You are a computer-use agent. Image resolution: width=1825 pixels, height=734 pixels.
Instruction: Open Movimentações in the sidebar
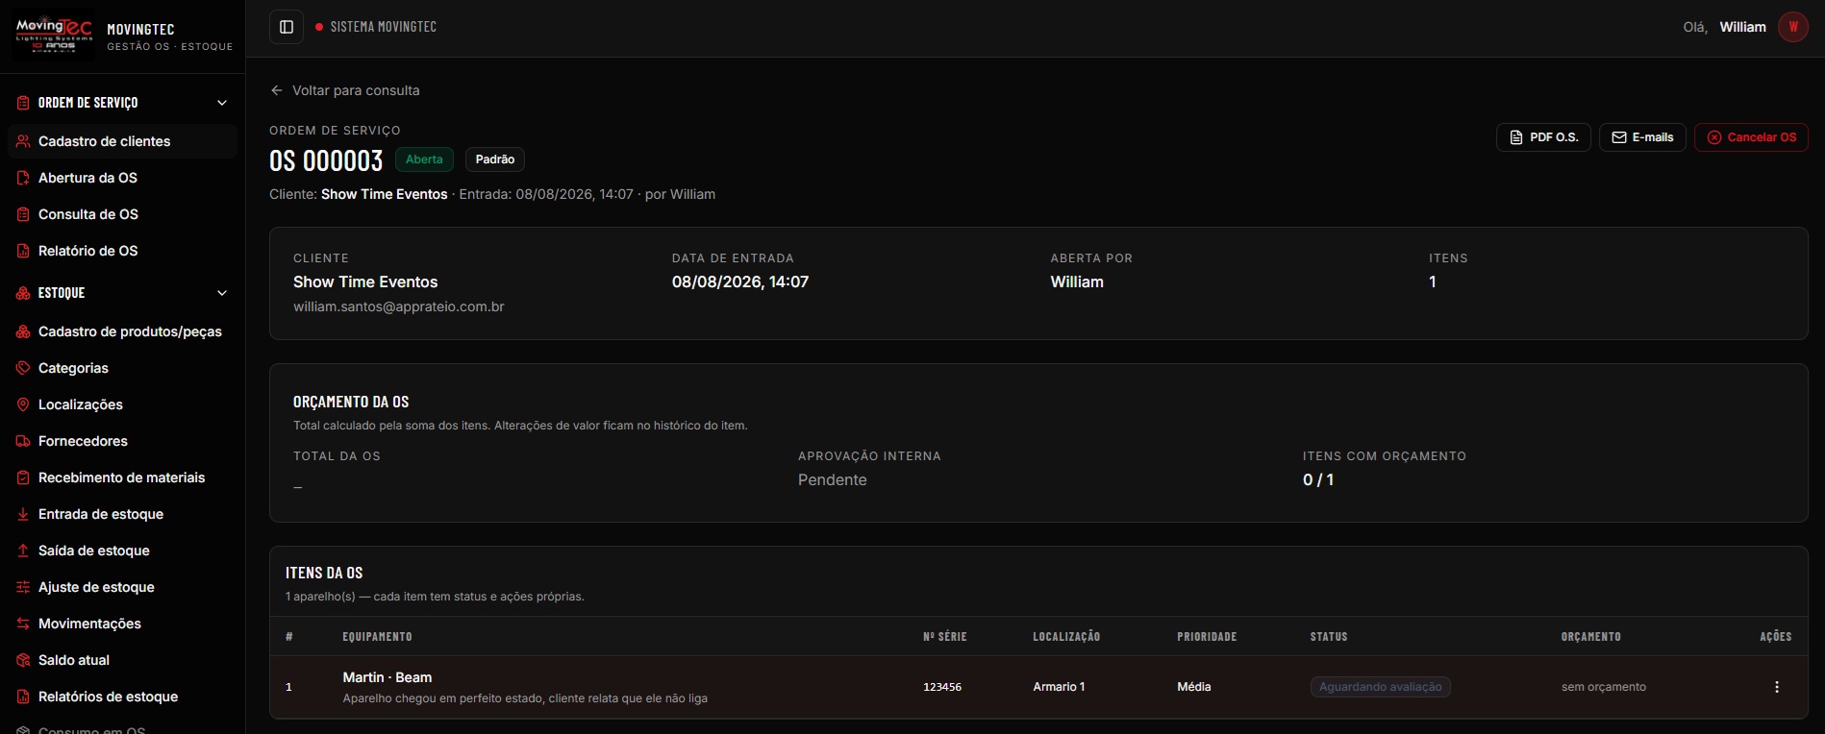click(x=122, y=624)
